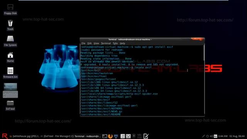Click the '/usr/bin/exiftool' terminal line
Screen dimensions: 247x139
point(93,76)
